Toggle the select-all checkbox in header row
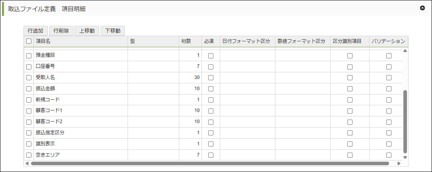 click(x=29, y=41)
